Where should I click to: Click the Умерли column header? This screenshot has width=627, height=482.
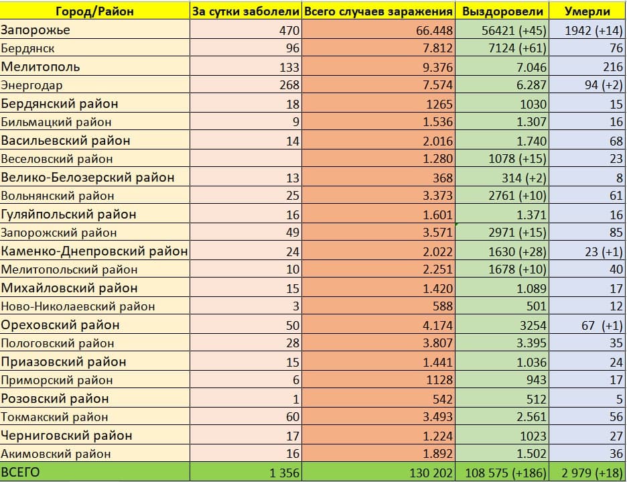[x=587, y=11]
